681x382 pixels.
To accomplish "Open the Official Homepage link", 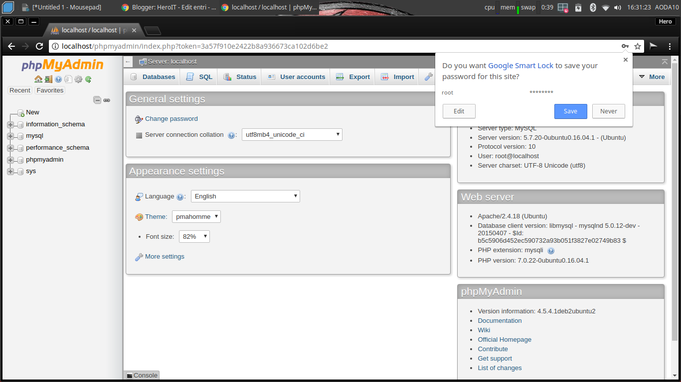I will 505,340.
